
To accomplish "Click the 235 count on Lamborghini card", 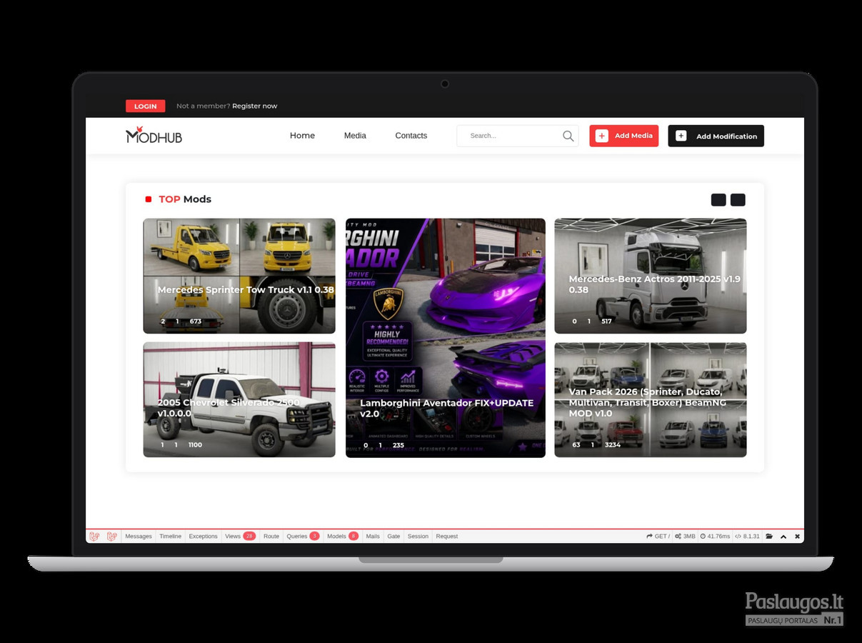I will coord(398,445).
